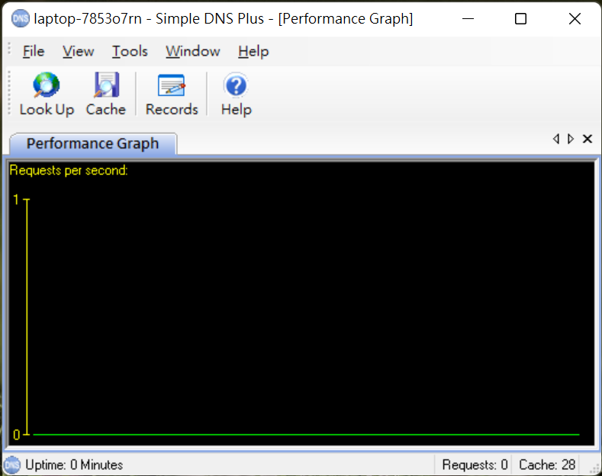Open the Window menu
The width and height of the screenshot is (602, 476).
tap(193, 51)
